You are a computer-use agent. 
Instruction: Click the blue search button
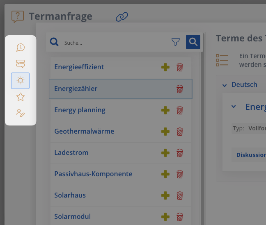click(x=193, y=42)
